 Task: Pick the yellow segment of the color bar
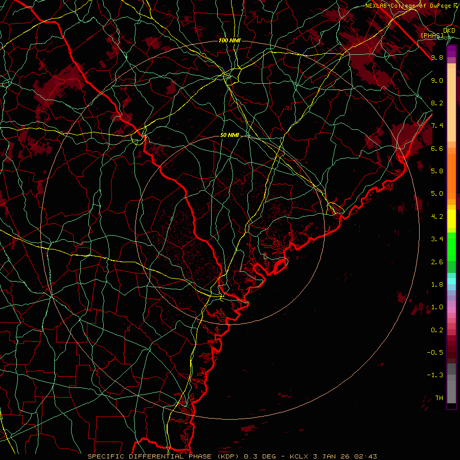pyautogui.click(x=451, y=219)
